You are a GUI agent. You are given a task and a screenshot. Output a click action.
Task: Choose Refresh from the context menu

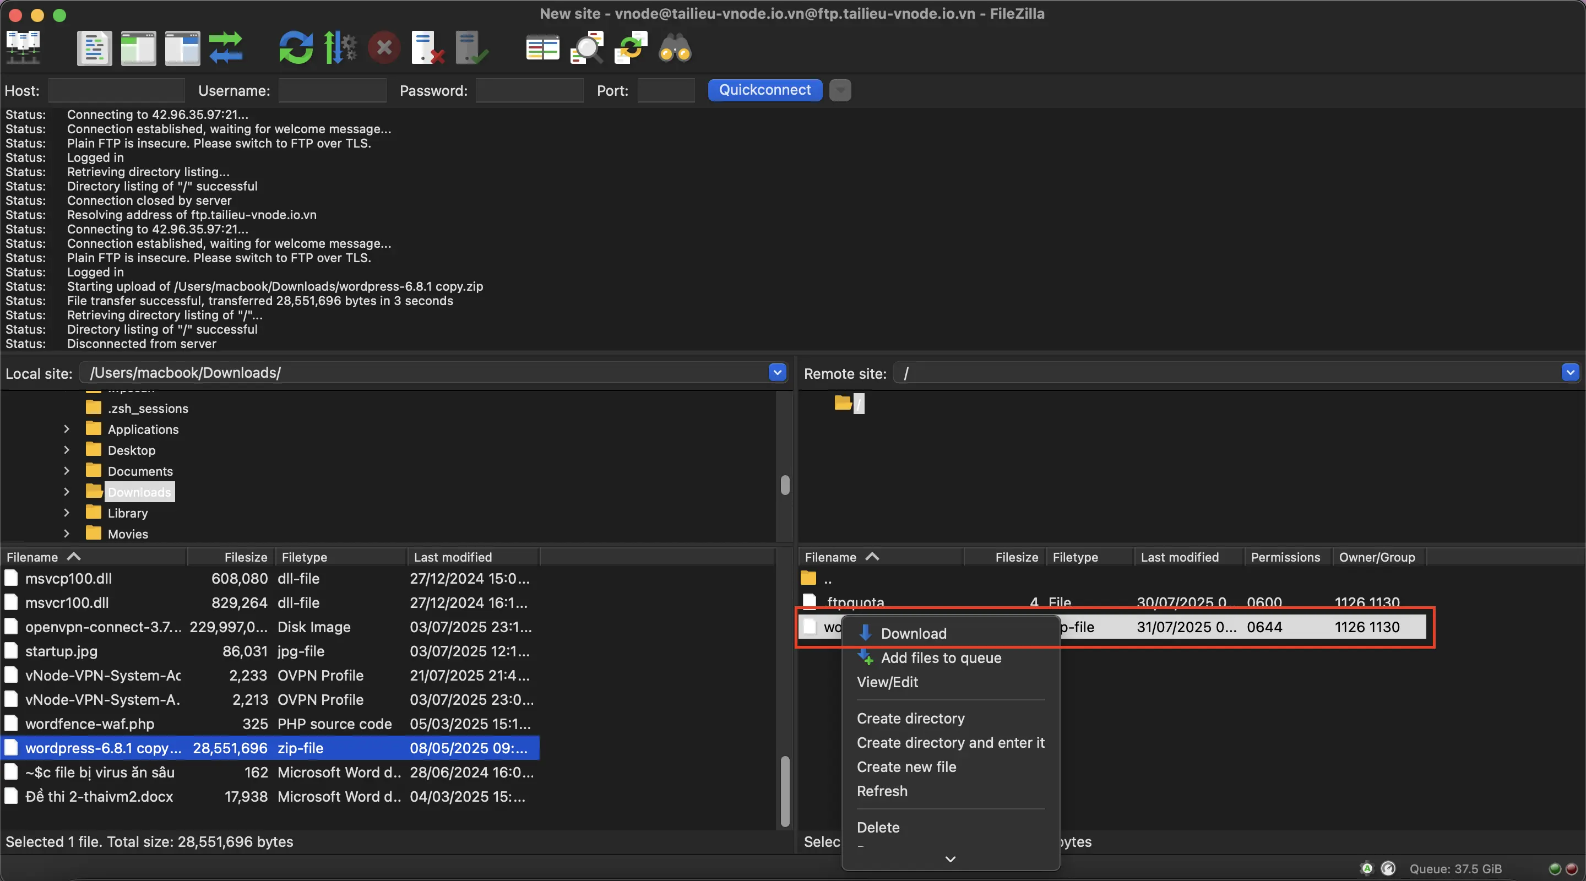[x=950, y=791]
